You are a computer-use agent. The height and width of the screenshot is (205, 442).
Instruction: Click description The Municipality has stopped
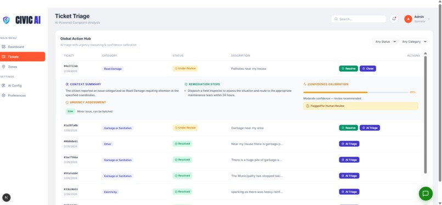(257, 176)
